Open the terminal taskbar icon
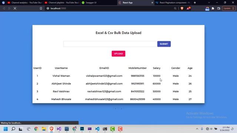The width and height of the screenshot is (237, 133). (105, 129)
